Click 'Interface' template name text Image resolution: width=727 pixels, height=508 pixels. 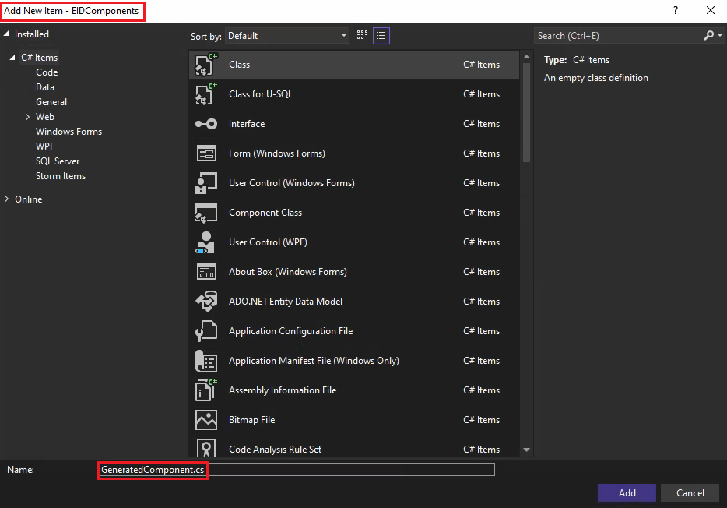tap(247, 124)
